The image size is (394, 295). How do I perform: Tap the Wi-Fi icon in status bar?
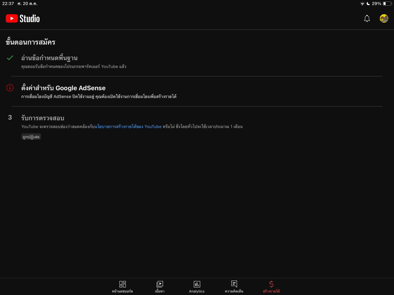pos(362,4)
